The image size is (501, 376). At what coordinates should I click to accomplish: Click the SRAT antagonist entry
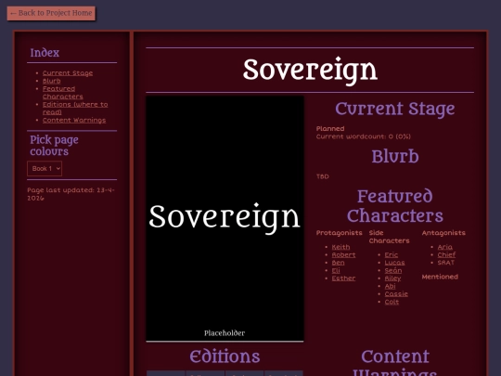pos(446,263)
